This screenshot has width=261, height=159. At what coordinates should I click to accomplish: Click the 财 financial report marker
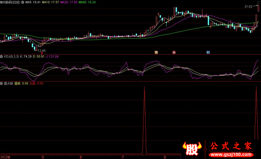[208, 52]
